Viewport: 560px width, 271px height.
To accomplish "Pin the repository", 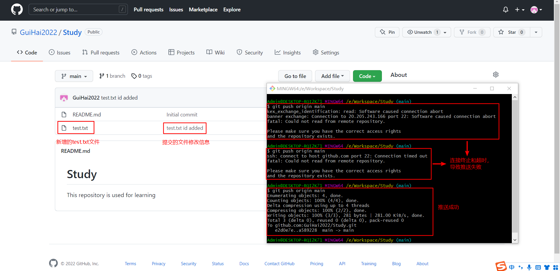I will coord(387,32).
